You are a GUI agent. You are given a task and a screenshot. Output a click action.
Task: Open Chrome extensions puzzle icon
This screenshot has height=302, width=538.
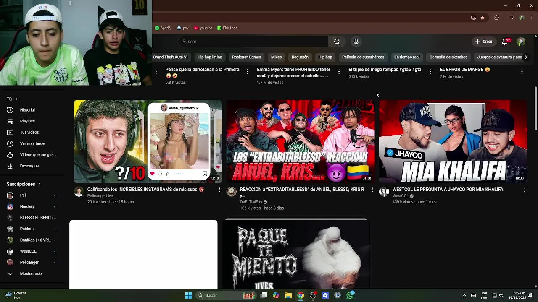(x=496, y=18)
